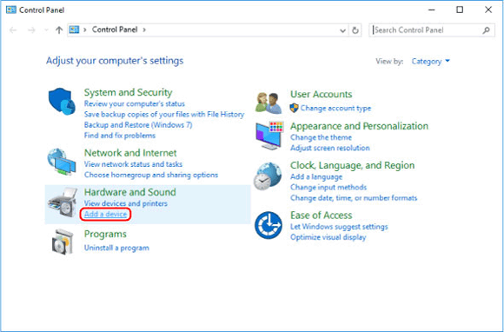Screen dimensions: 504x332
Task: Focus the Search Control Panel field
Action: coord(432,30)
